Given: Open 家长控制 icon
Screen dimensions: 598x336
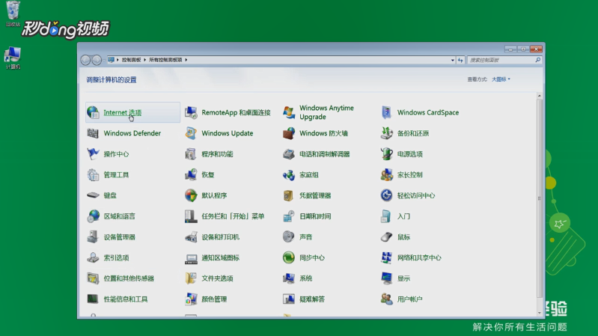Looking at the screenshot, I should point(386,174).
